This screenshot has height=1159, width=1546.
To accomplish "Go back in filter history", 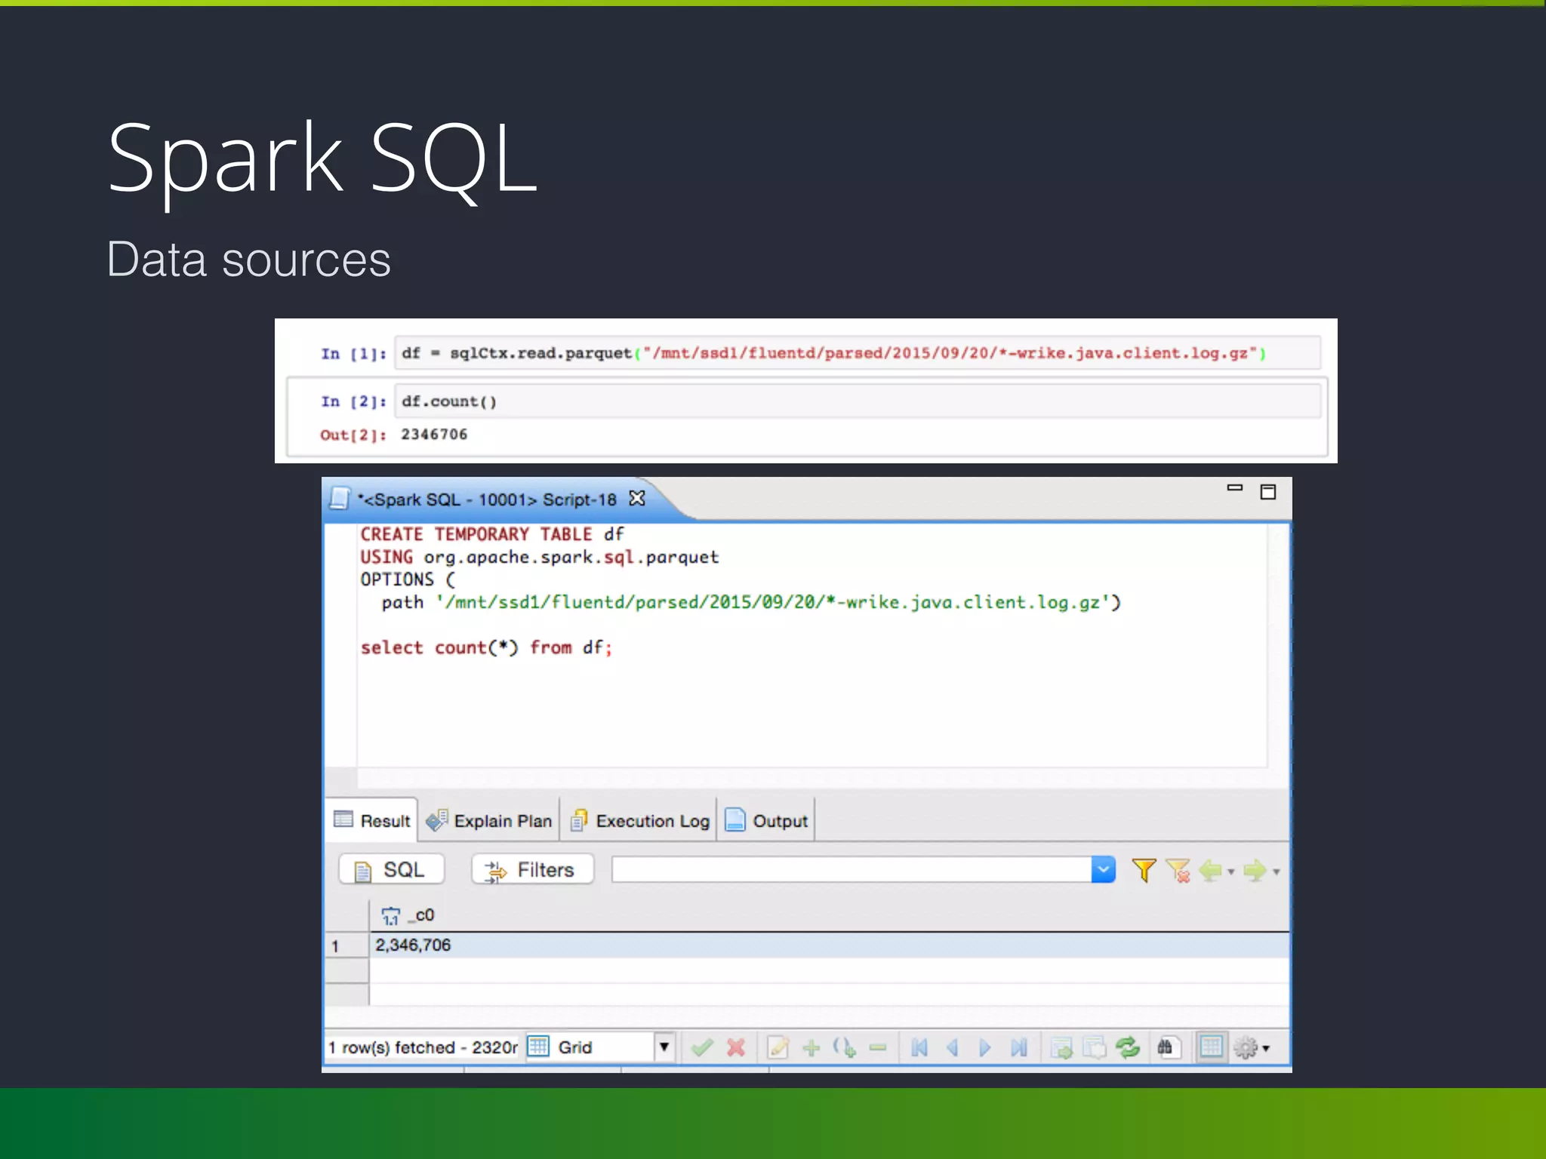I will click(x=1211, y=870).
